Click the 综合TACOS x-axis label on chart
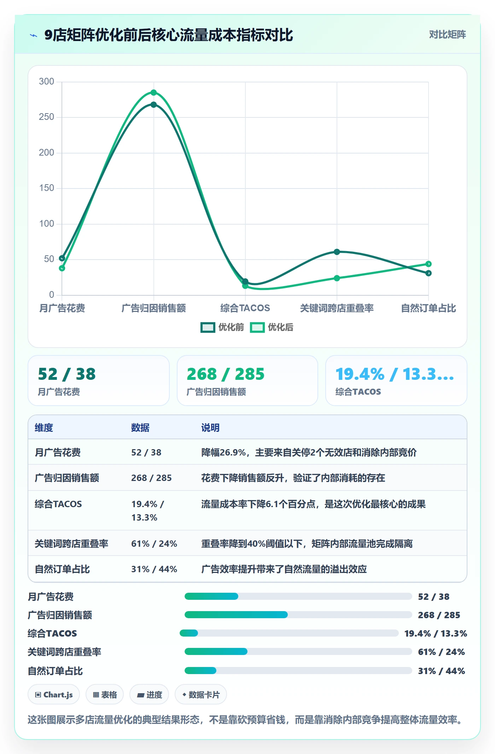 tap(245, 308)
